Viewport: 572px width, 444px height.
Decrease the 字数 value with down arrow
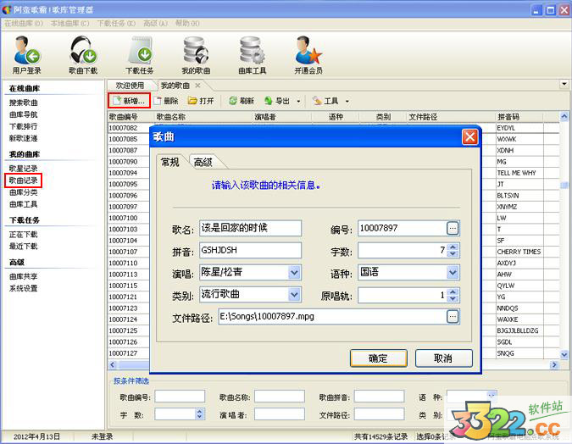click(x=453, y=253)
